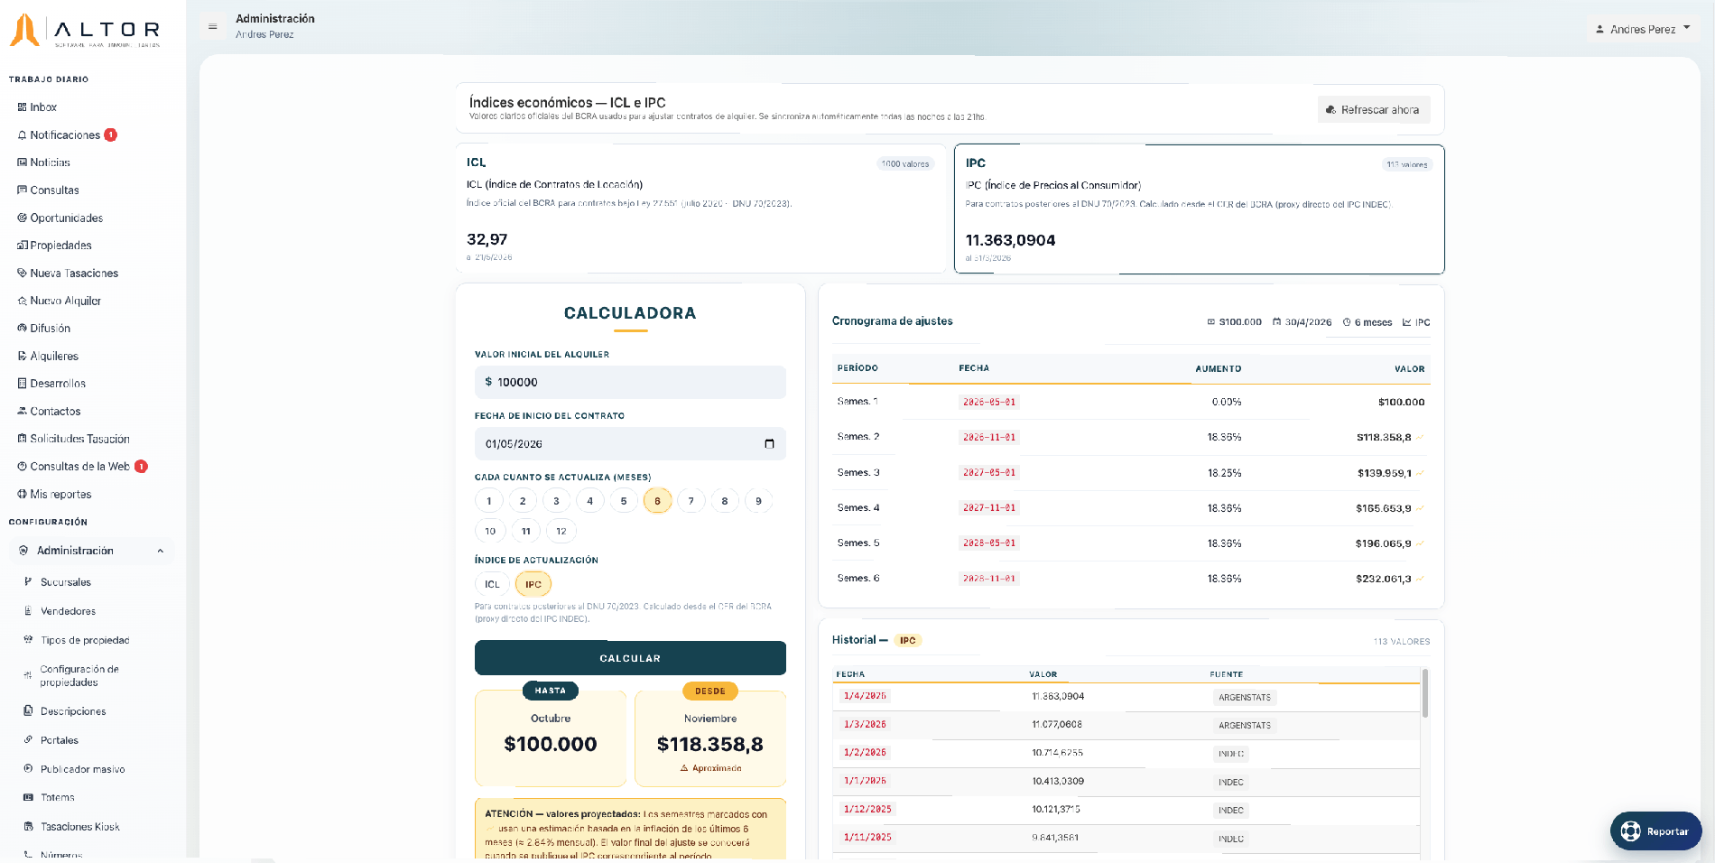Open Nueva Tasaciones tag icon
This screenshot has height=863, width=1715.
22,274
